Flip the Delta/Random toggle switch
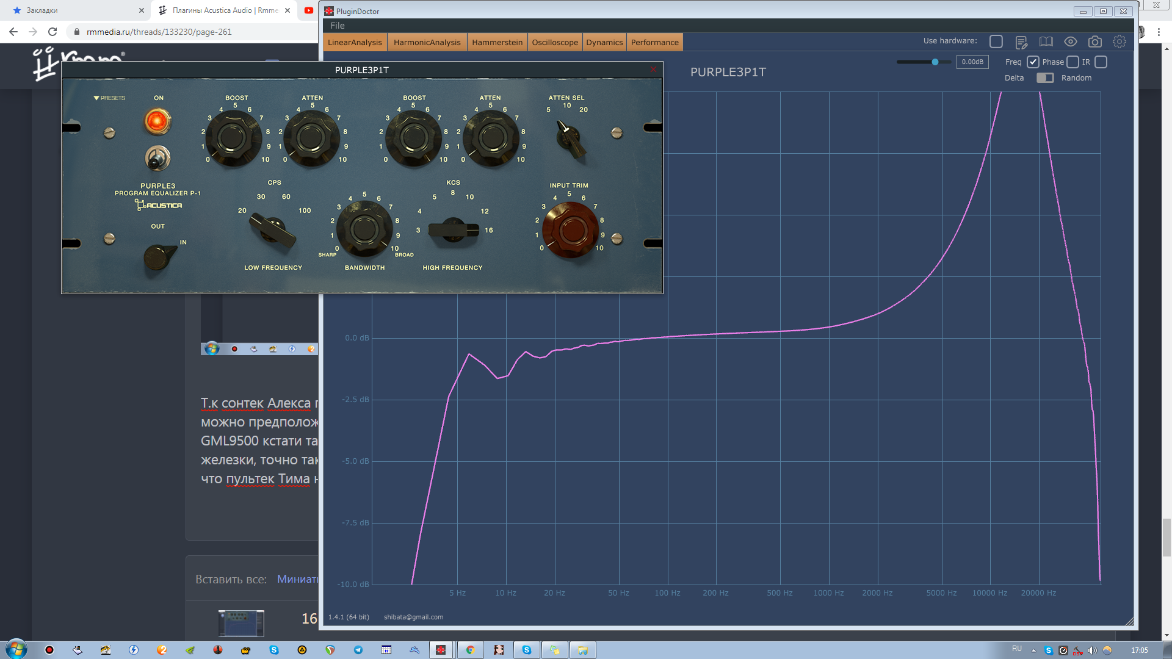Screen dimensions: 1172x659 [1045, 78]
